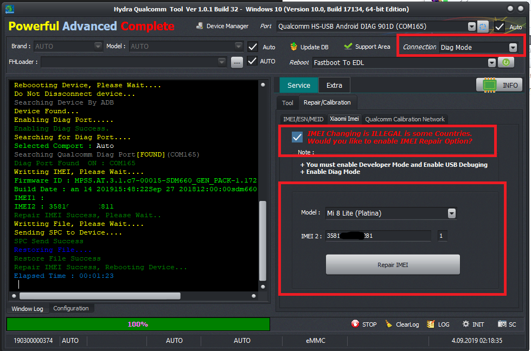The width and height of the screenshot is (531, 351).
Task: Toggle the Model Auto checkbox
Action: (253, 47)
